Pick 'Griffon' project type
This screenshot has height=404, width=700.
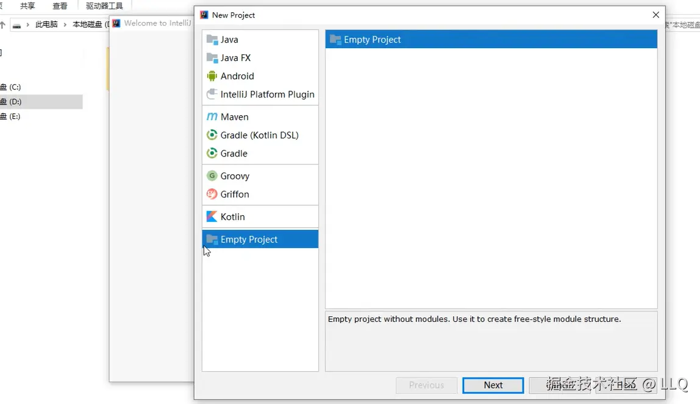pos(234,194)
